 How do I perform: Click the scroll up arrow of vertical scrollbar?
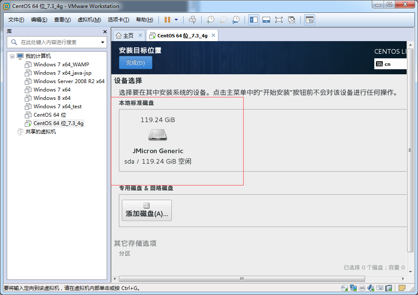point(410,45)
